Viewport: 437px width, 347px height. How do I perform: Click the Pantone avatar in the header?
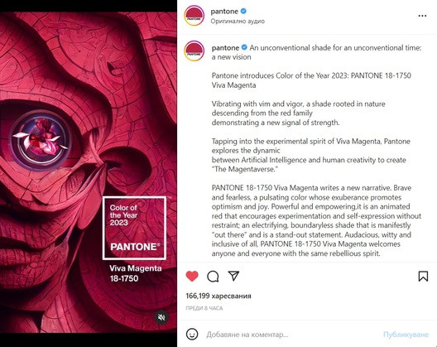coord(194,16)
